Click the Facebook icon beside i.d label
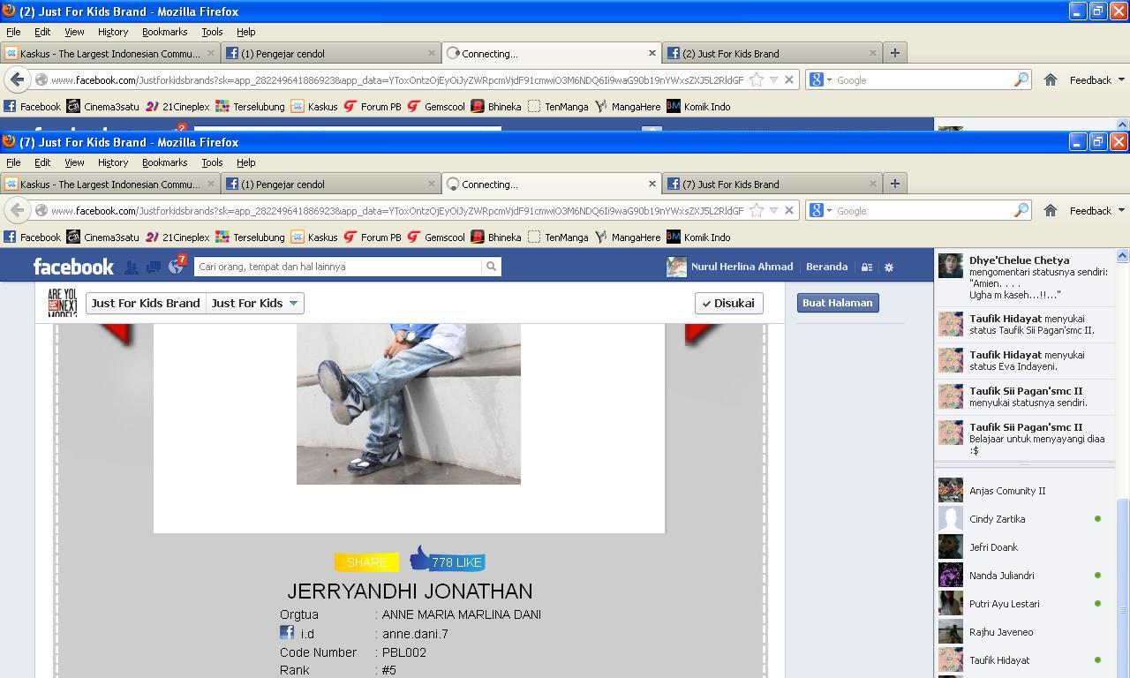Image resolution: width=1130 pixels, height=678 pixels. (287, 632)
